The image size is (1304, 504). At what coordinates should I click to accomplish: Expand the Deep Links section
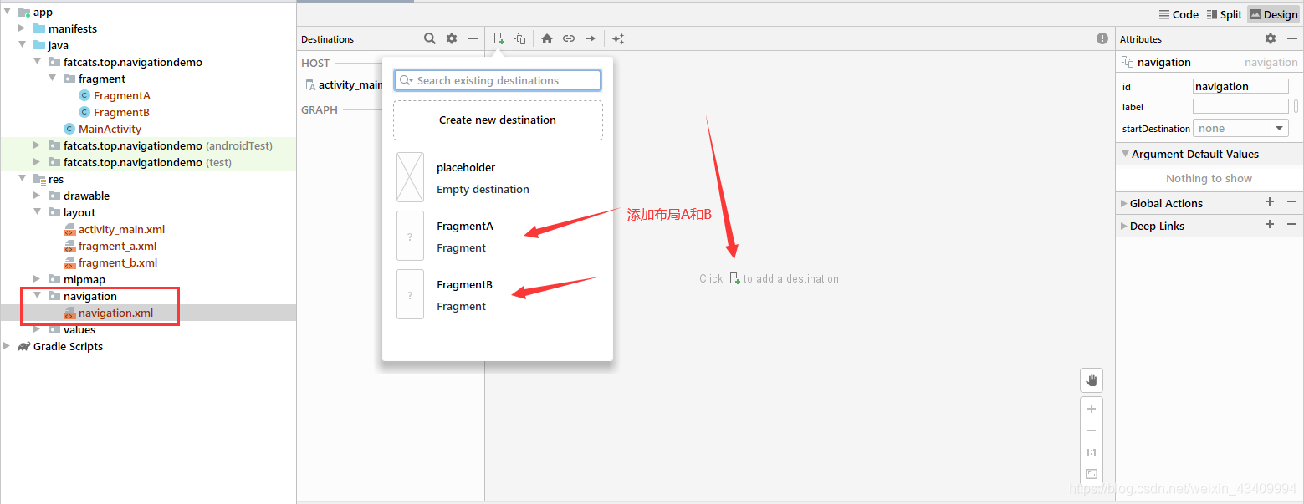1125,226
